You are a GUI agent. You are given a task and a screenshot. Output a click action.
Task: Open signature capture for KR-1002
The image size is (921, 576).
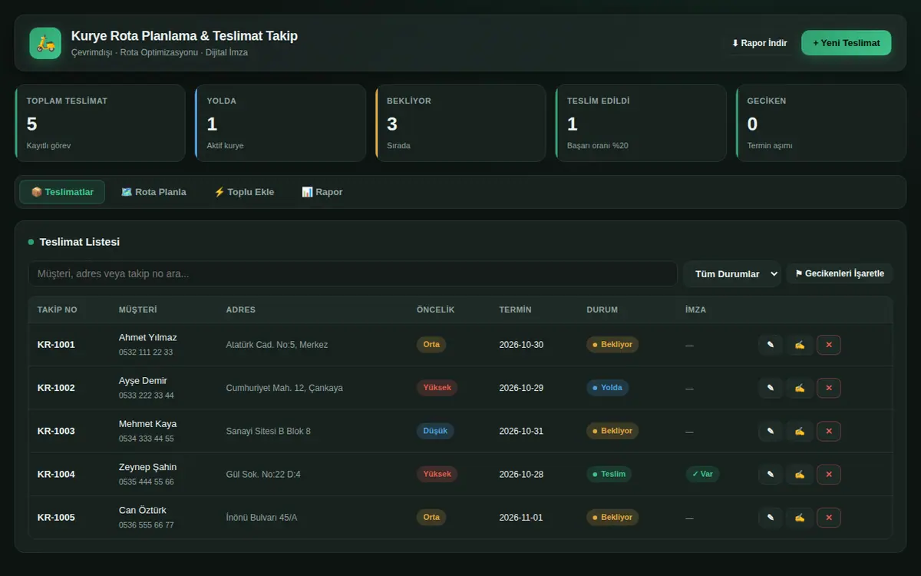[800, 388]
